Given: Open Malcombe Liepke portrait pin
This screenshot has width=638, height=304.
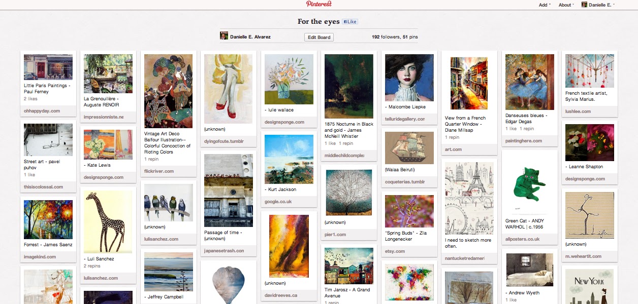Looking at the screenshot, I should pyautogui.click(x=409, y=78).
